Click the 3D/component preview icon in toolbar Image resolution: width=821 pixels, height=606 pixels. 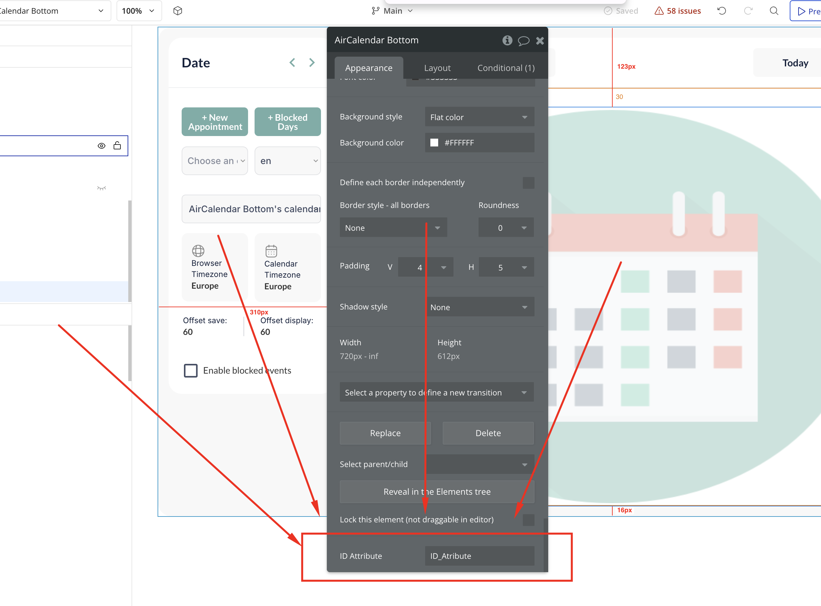tap(178, 11)
